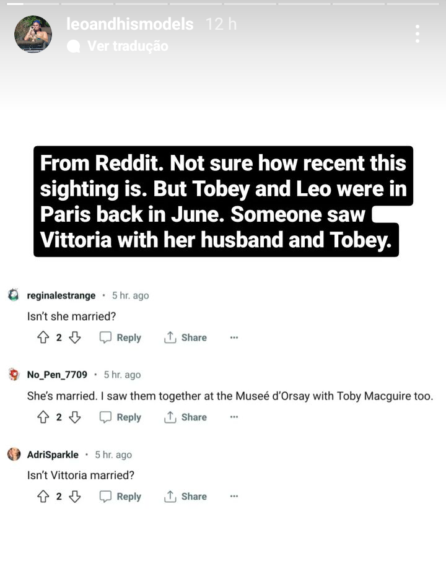Downvote reginalestrange's comment
Image resolution: width=446 pixels, height=566 pixels.
[x=74, y=337]
